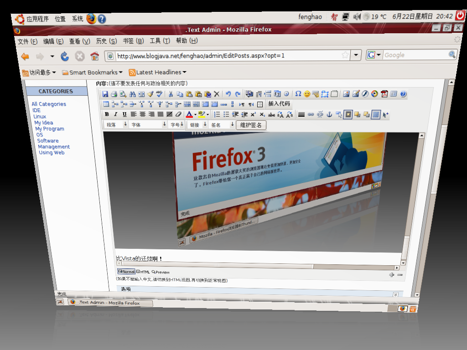Open 编辑 (E) menu
This screenshot has height=350, width=467.
point(53,41)
